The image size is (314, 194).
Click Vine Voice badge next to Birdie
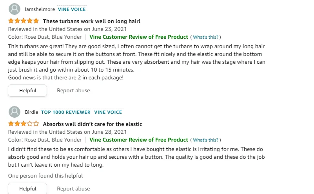[108, 112]
